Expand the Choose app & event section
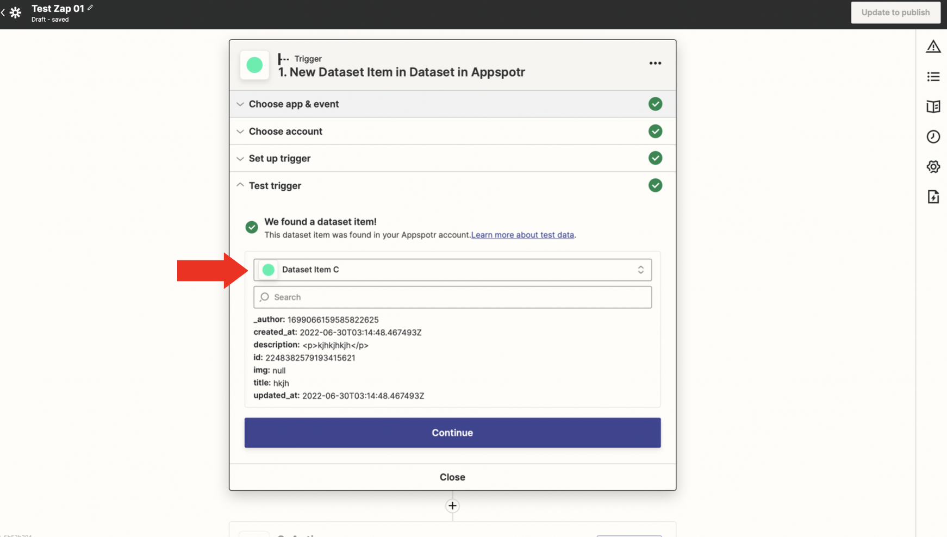The height and width of the screenshot is (537, 947). tap(452, 104)
